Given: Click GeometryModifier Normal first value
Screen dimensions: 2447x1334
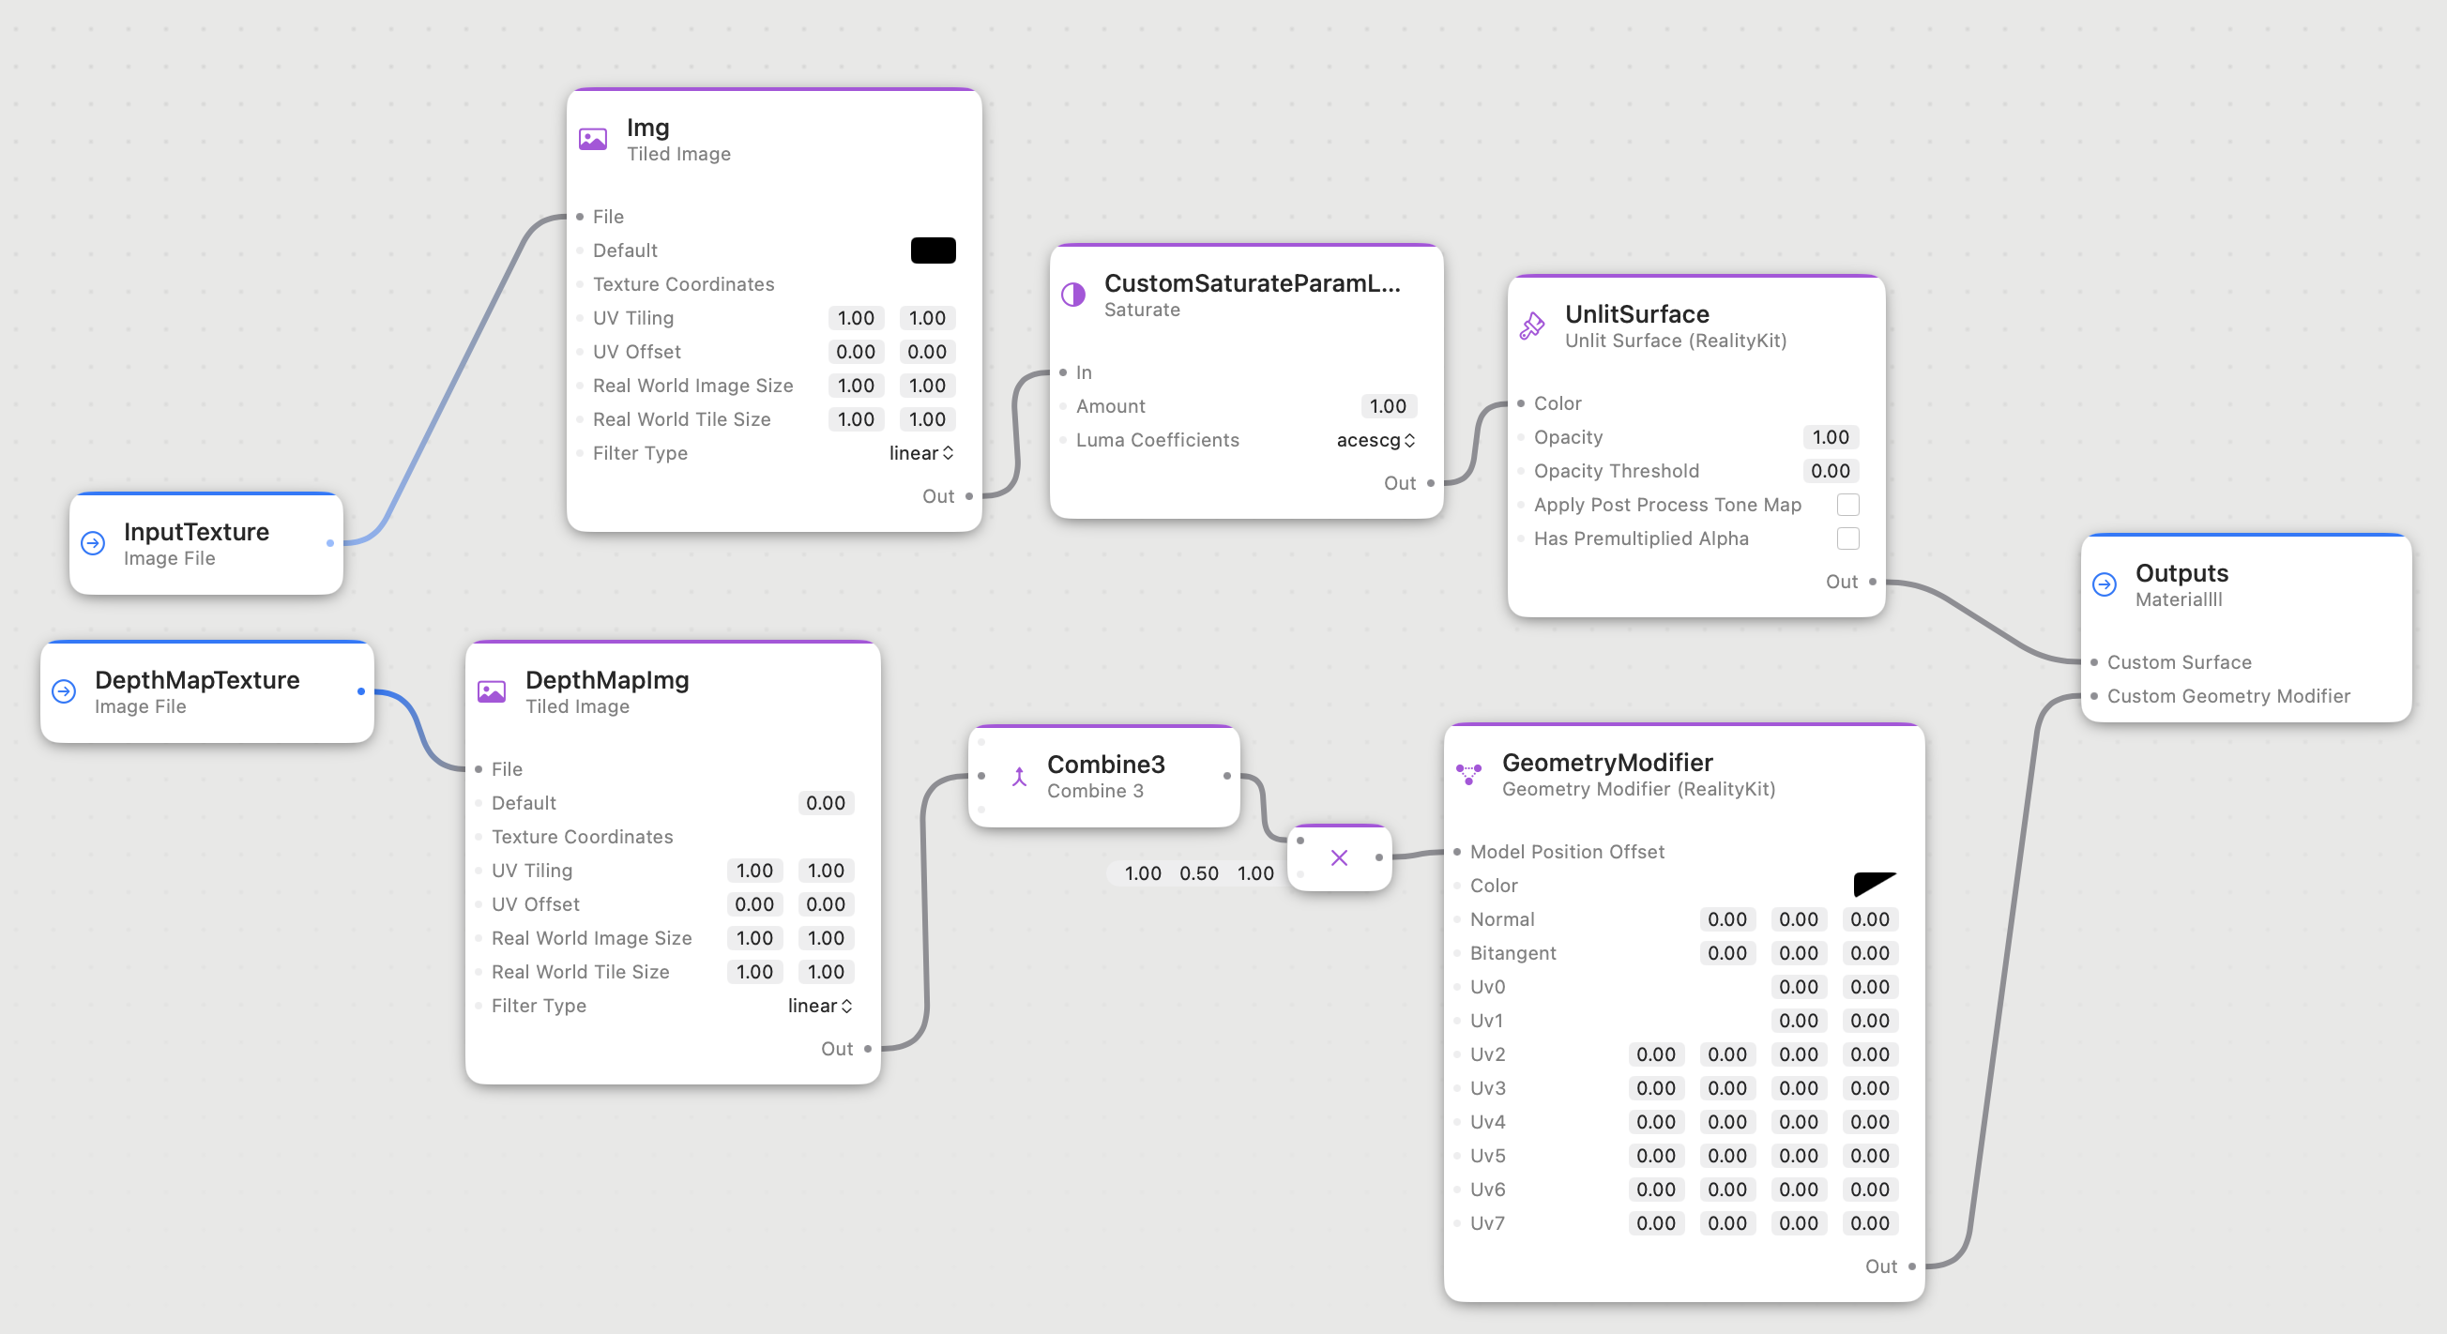Looking at the screenshot, I should point(1727,918).
